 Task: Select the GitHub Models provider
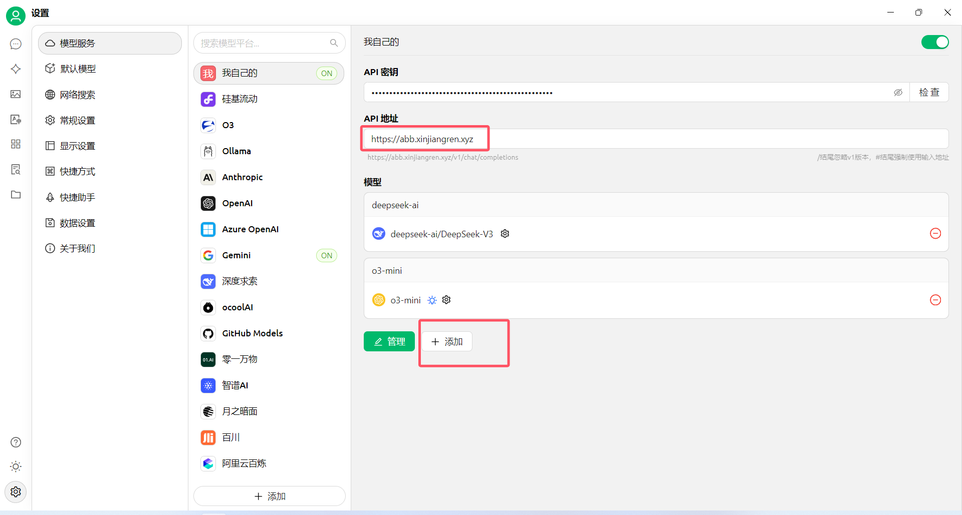point(269,333)
